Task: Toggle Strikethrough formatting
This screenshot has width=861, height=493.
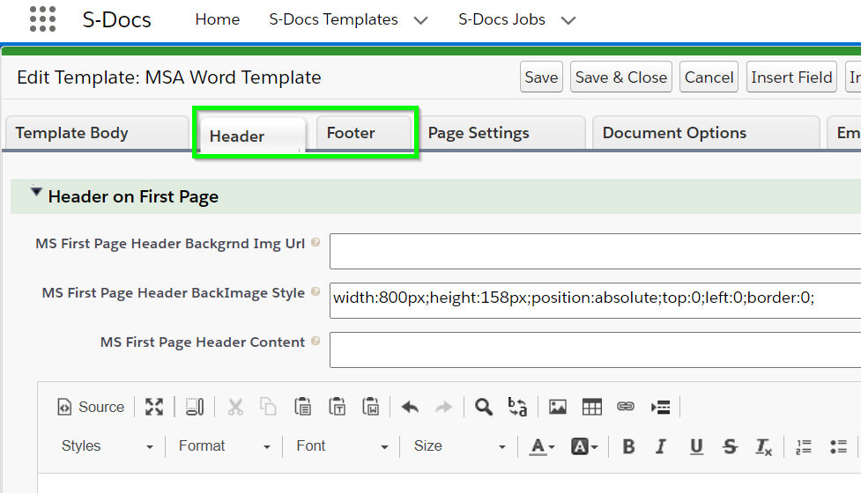Action: click(730, 447)
